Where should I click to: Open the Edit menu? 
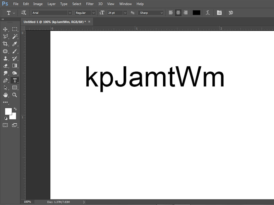pos(26,4)
